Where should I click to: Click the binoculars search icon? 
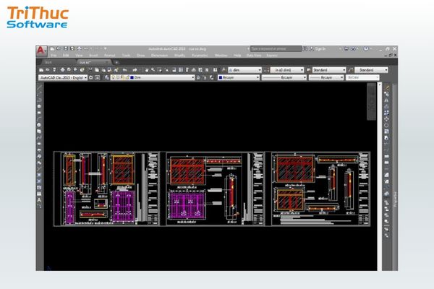pyautogui.click(x=305, y=48)
